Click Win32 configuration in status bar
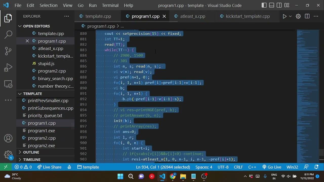The height and width of the screenshot is (182, 324). pyautogui.click(x=292, y=167)
